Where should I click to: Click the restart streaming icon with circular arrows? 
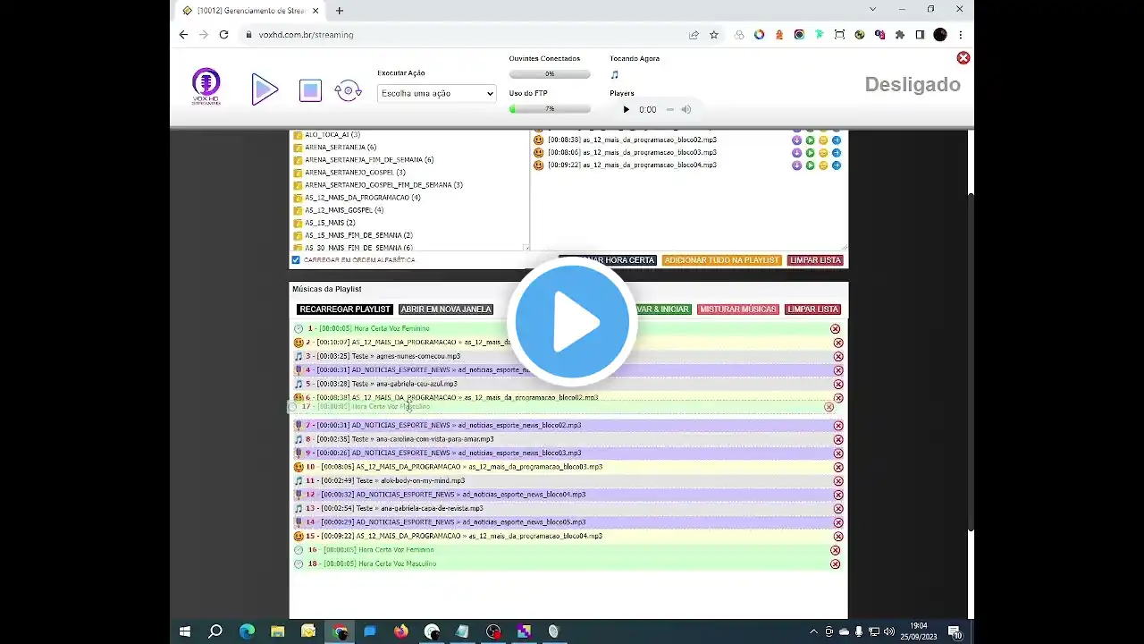point(348,90)
